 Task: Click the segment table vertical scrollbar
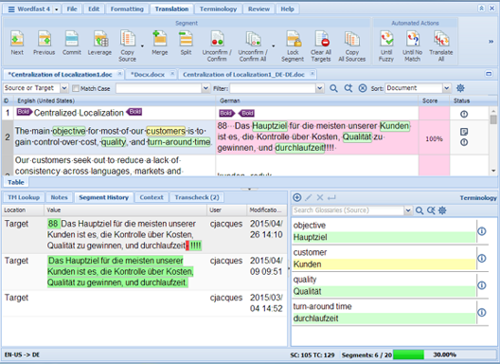[493, 141]
